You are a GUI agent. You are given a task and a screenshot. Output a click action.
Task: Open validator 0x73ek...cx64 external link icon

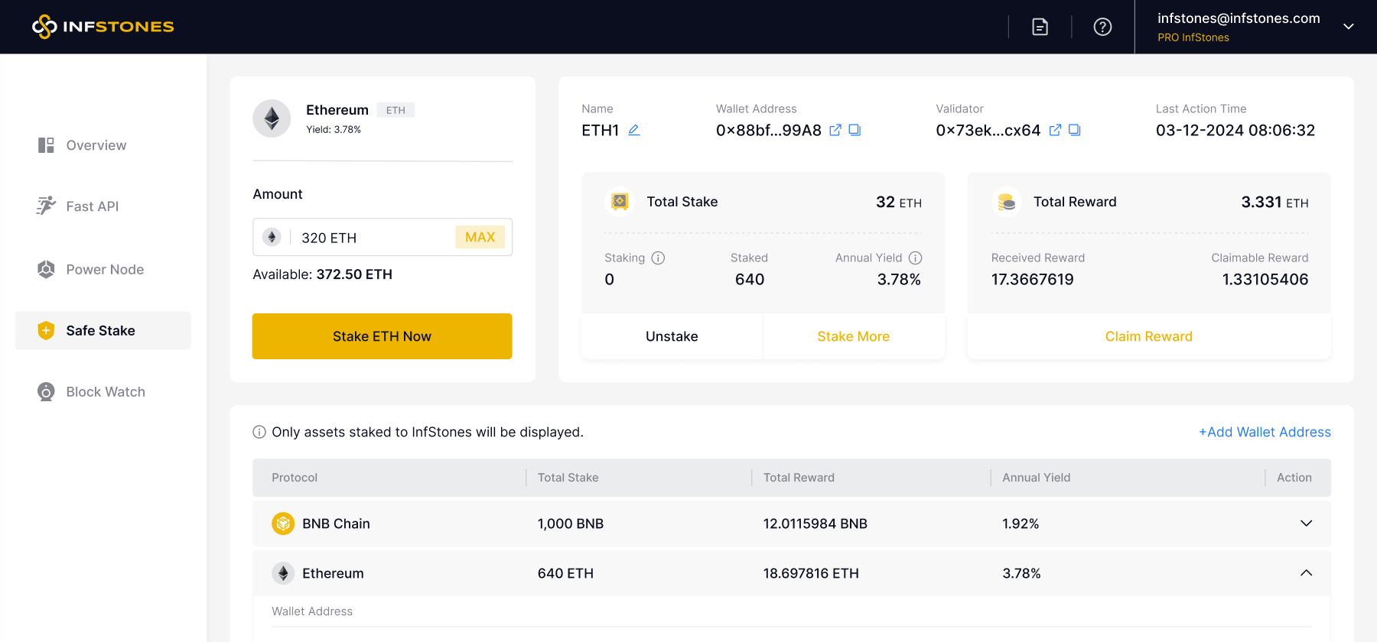(1055, 130)
